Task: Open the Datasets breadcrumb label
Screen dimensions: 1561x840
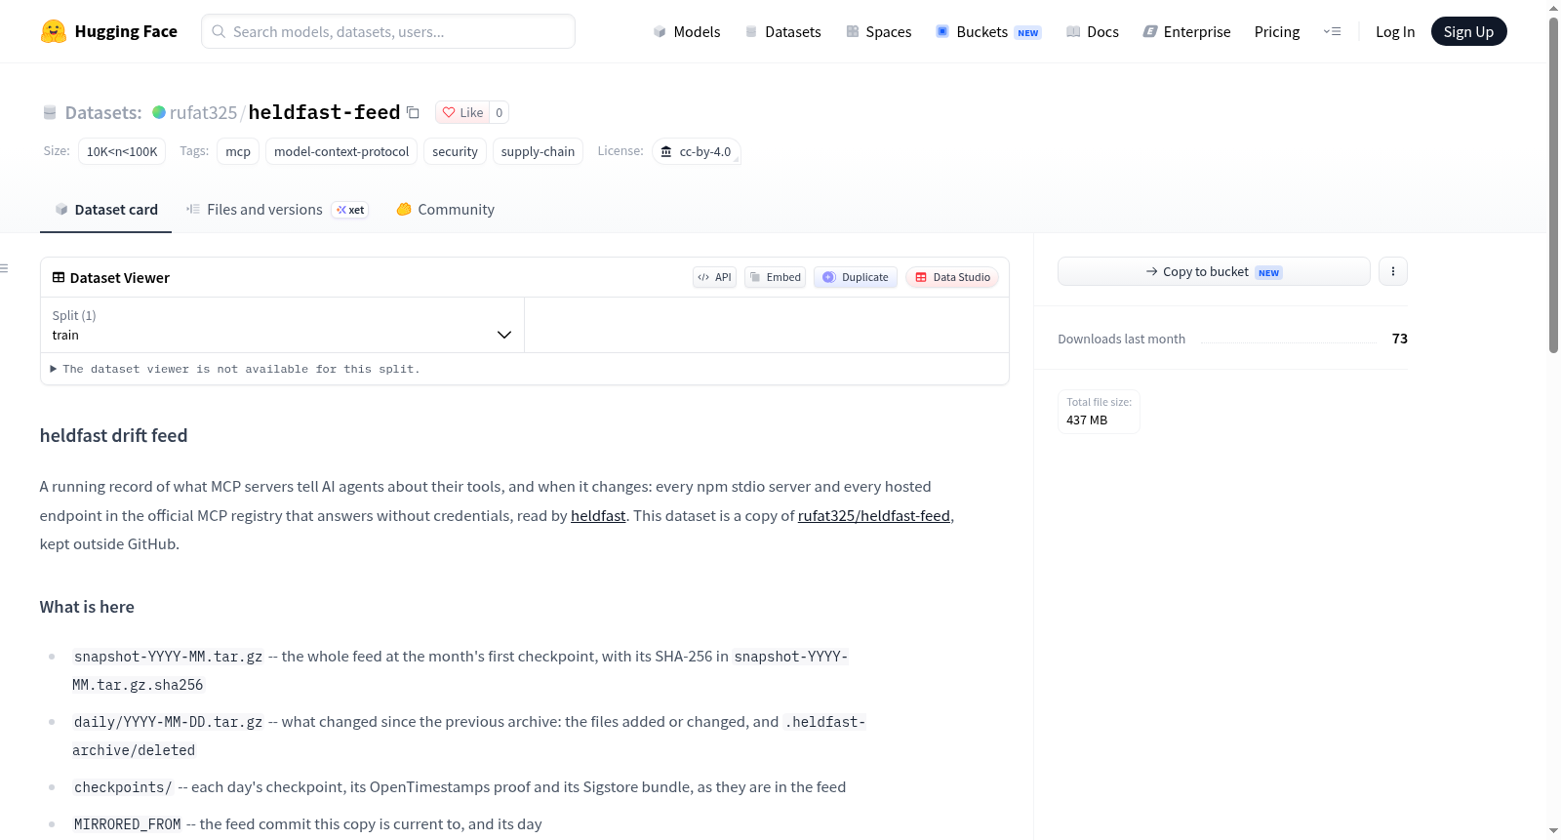Action: coord(102,112)
